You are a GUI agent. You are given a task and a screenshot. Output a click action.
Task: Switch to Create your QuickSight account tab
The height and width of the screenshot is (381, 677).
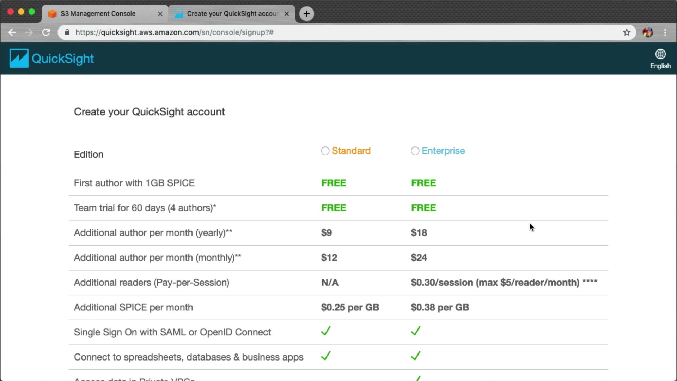click(233, 14)
